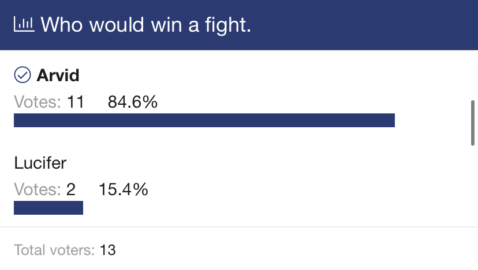Click the divider line above Total voters
Screen dimensions: 478x270
click(239, 226)
